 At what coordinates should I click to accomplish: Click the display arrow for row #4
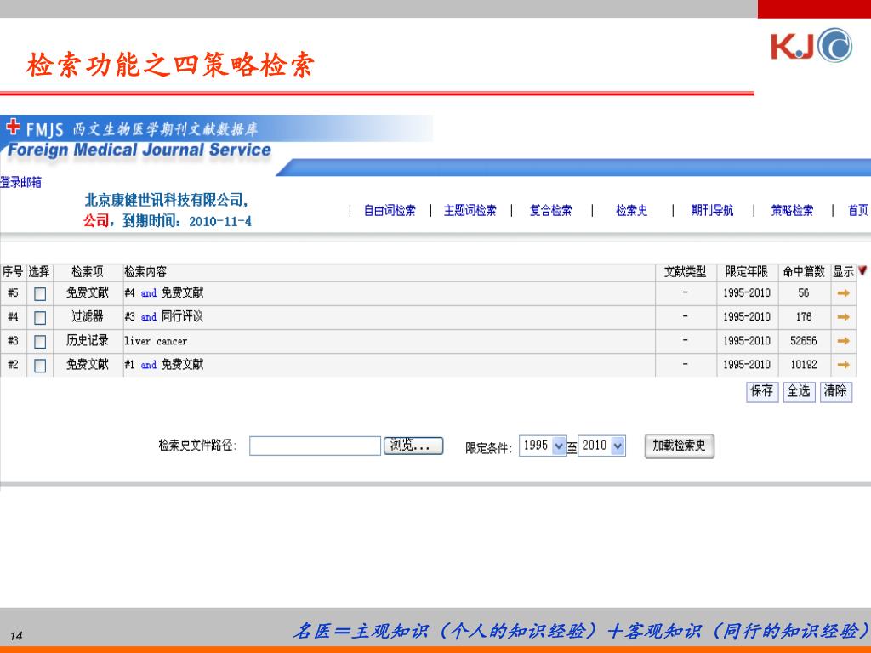[843, 317]
